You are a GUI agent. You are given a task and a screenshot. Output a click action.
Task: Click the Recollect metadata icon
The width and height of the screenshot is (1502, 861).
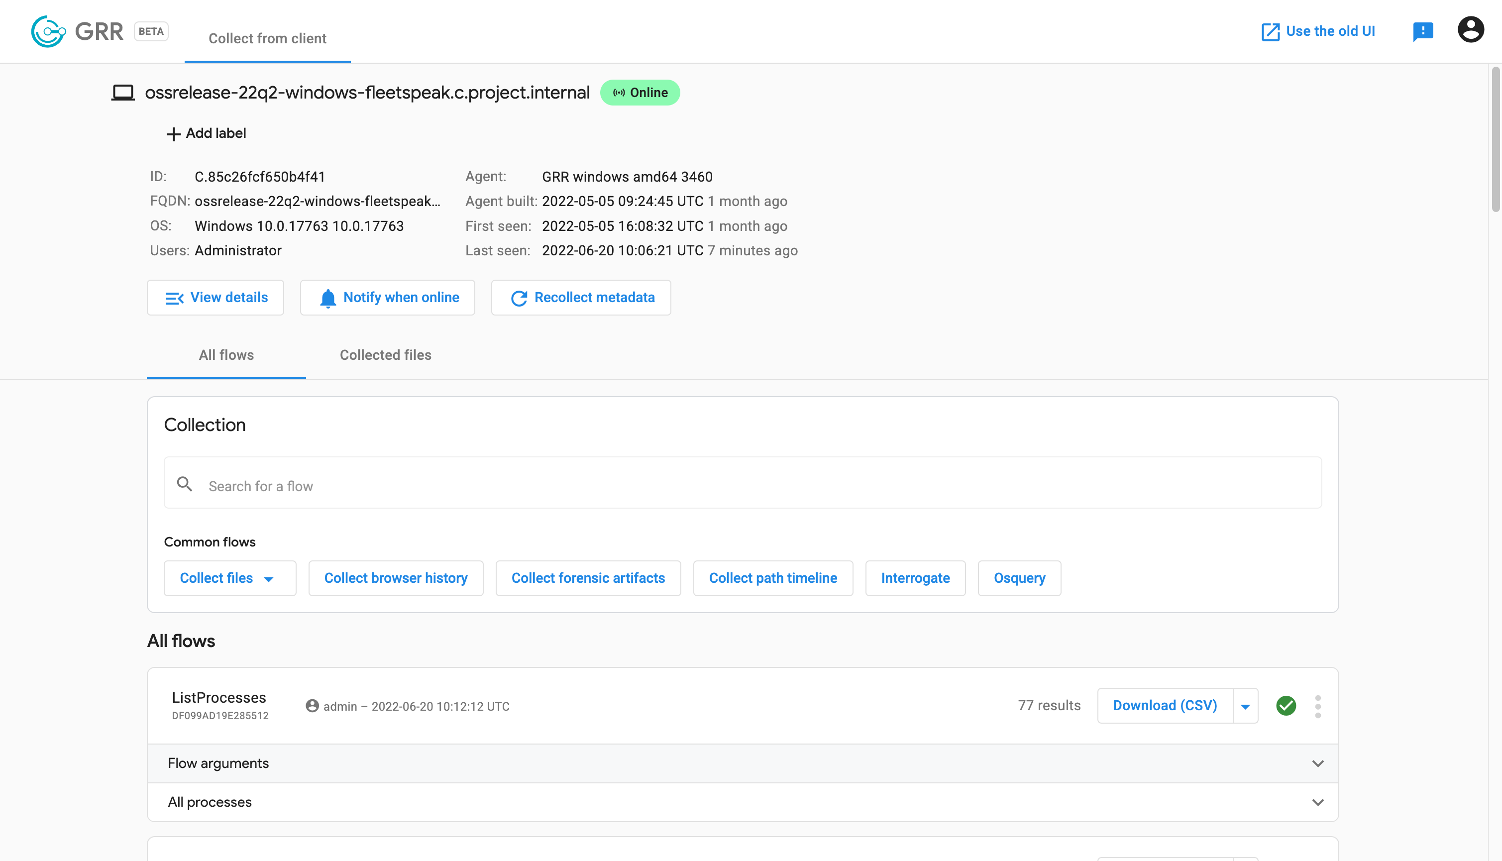click(518, 298)
